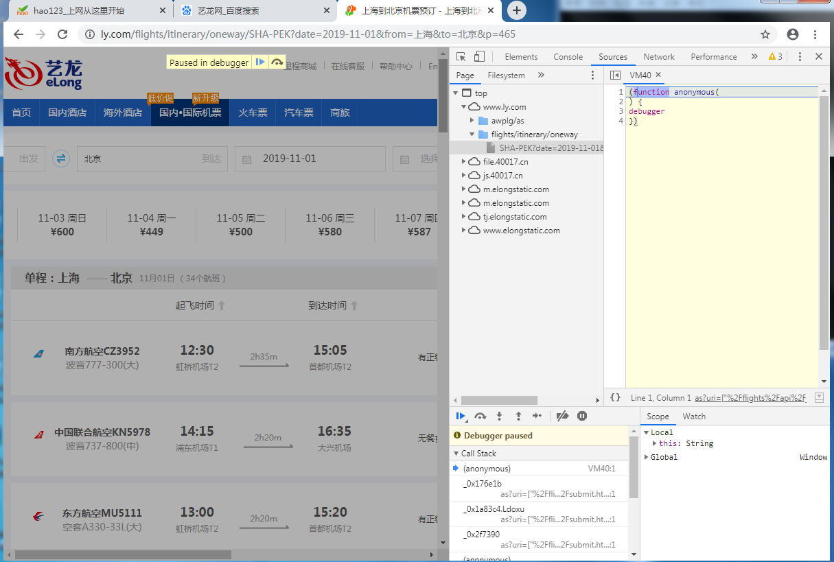Viewport: 834px width, 562px height.
Task: Step out of current function
Action: (518, 416)
